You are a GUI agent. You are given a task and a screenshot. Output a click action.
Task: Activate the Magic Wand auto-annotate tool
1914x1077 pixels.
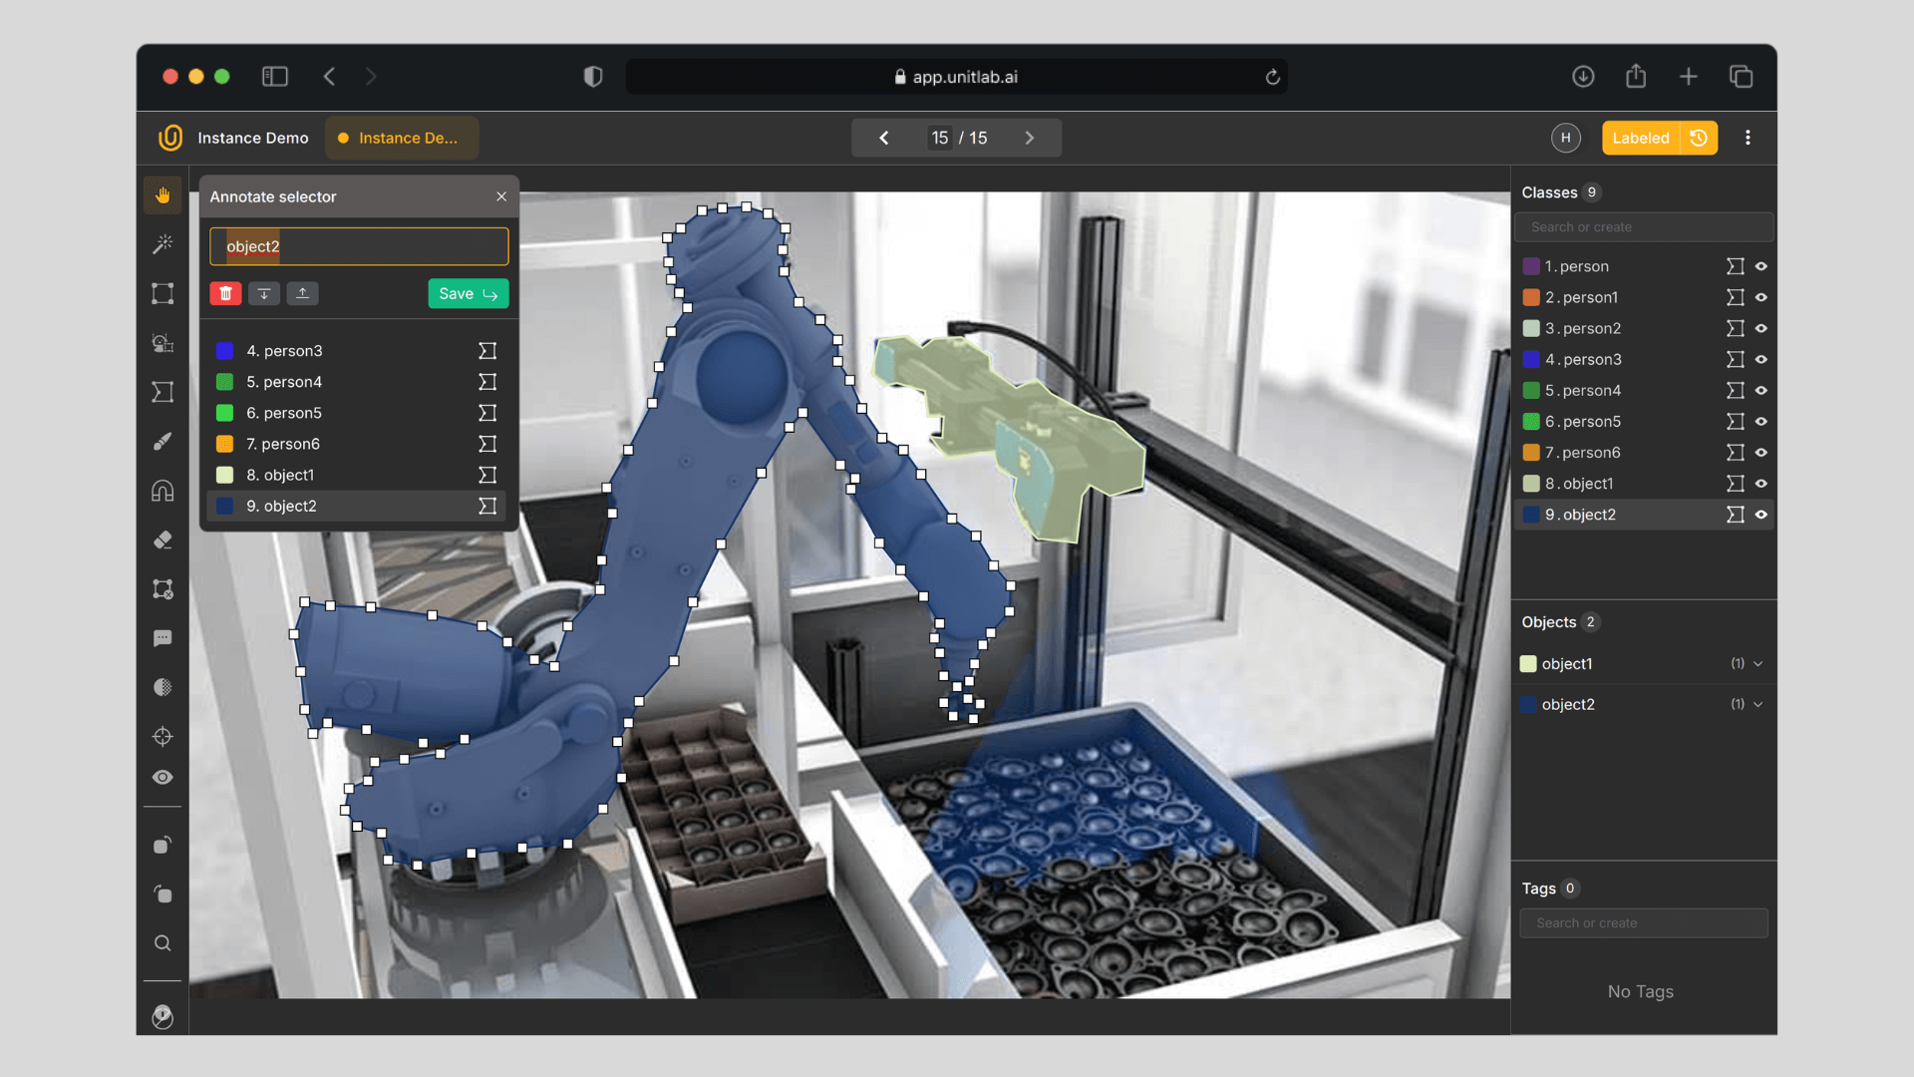(x=161, y=244)
